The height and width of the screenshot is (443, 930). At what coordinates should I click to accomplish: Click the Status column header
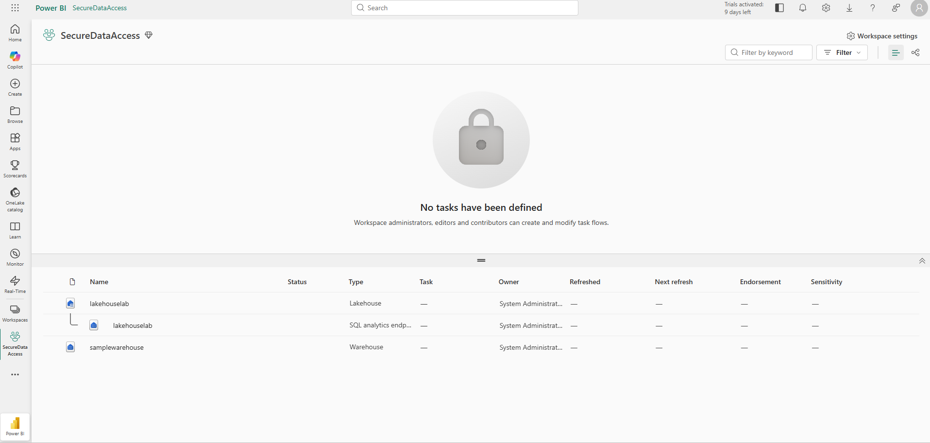click(297, 282)
